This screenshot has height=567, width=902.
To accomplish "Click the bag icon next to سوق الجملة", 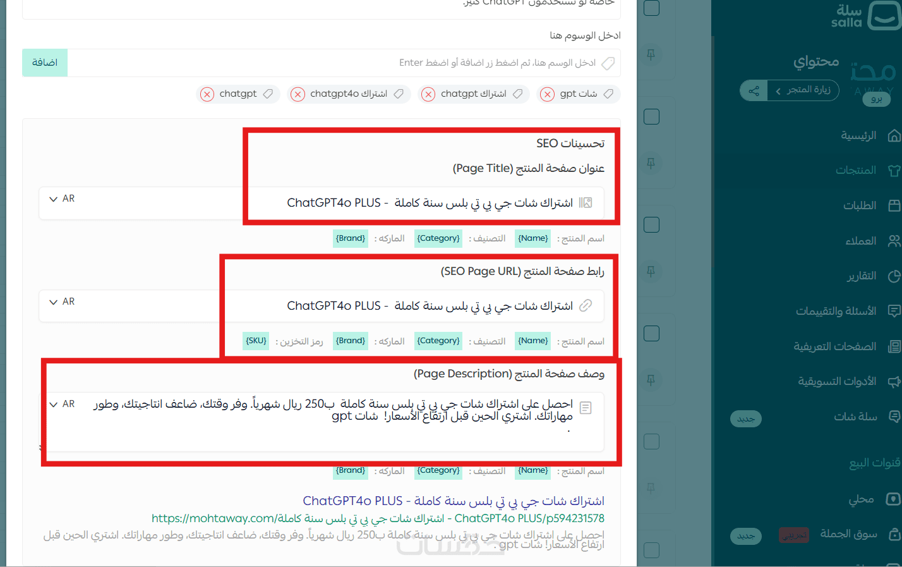I will (894, 534).
